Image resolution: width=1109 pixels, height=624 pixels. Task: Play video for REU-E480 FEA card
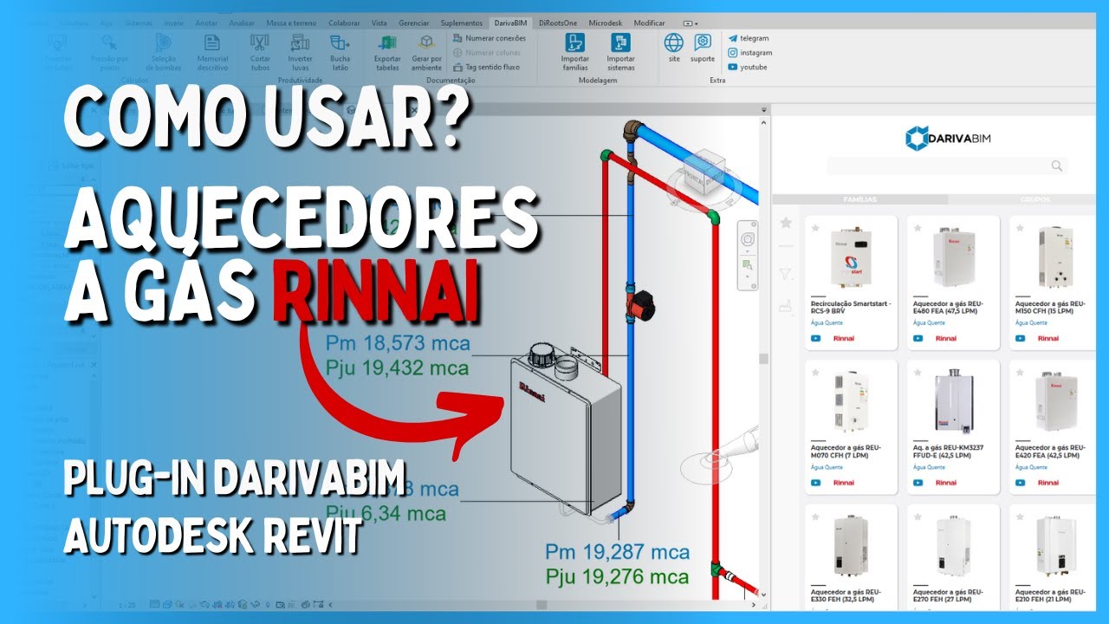[x=918, y=339]
